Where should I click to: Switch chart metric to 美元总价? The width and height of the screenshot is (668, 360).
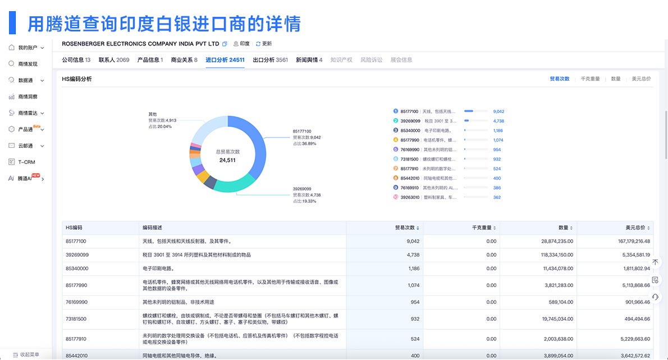point(640,79)
